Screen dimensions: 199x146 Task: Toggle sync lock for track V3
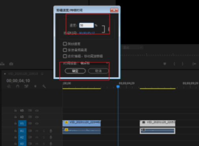pyautogui.click(x=30, y=111)
